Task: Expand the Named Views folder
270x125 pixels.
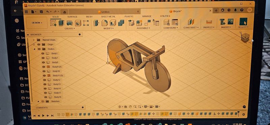Action: click(x=34, y=40)
